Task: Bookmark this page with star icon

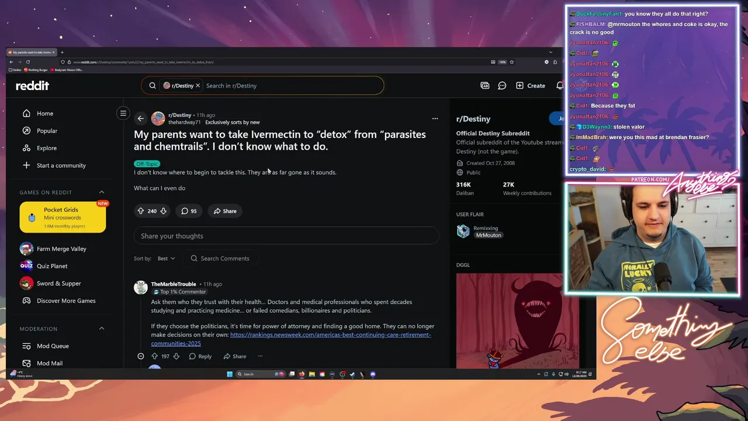Action: click(511, 62)
